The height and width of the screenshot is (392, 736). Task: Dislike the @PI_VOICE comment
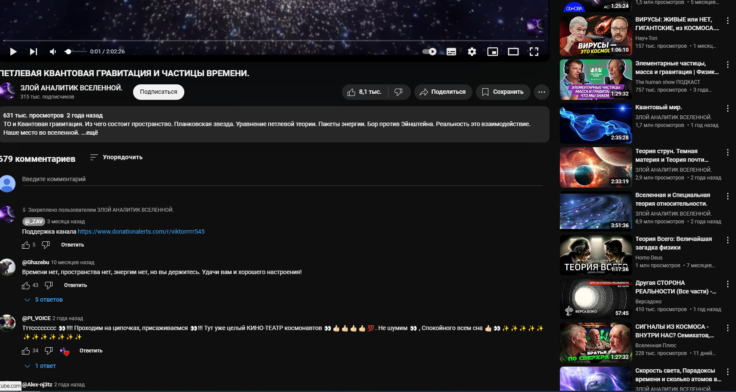click(x=49, y=351)
